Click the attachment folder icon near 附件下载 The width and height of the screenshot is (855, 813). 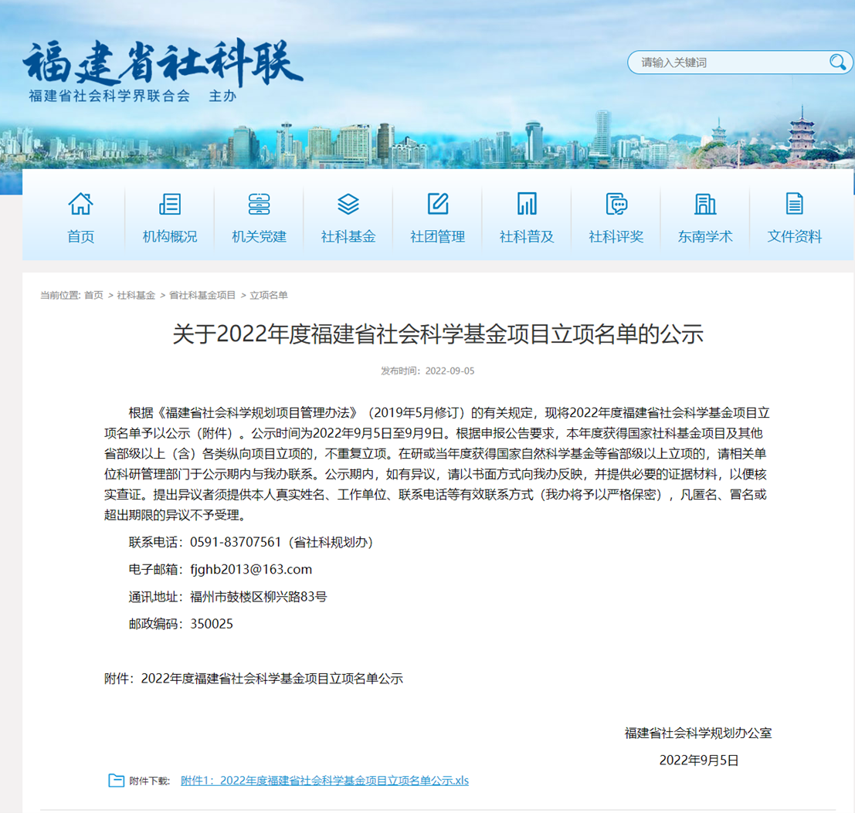coord(116,781)
